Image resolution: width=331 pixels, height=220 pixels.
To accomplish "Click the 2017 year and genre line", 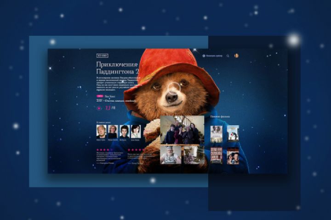I will [x=116, y=101].
